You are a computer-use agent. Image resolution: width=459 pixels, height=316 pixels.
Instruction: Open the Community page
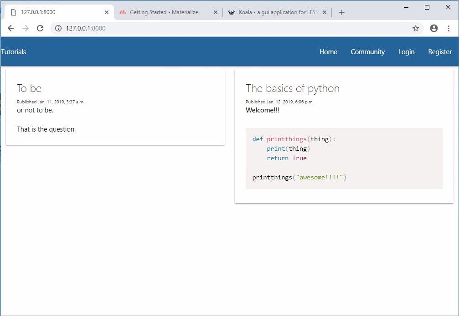(x=367, y=51)
